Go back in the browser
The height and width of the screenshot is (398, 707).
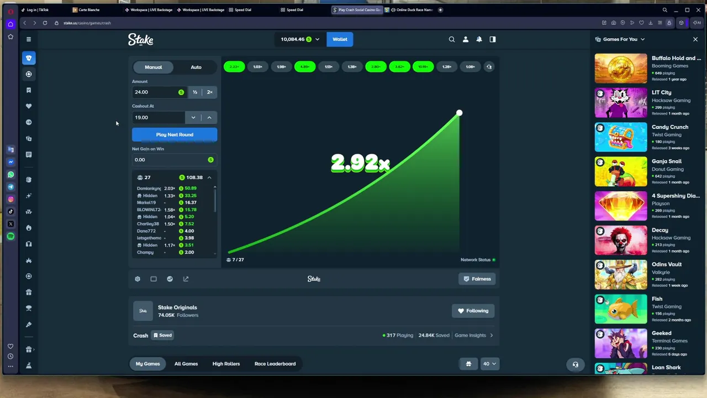[x=24, y=23]
